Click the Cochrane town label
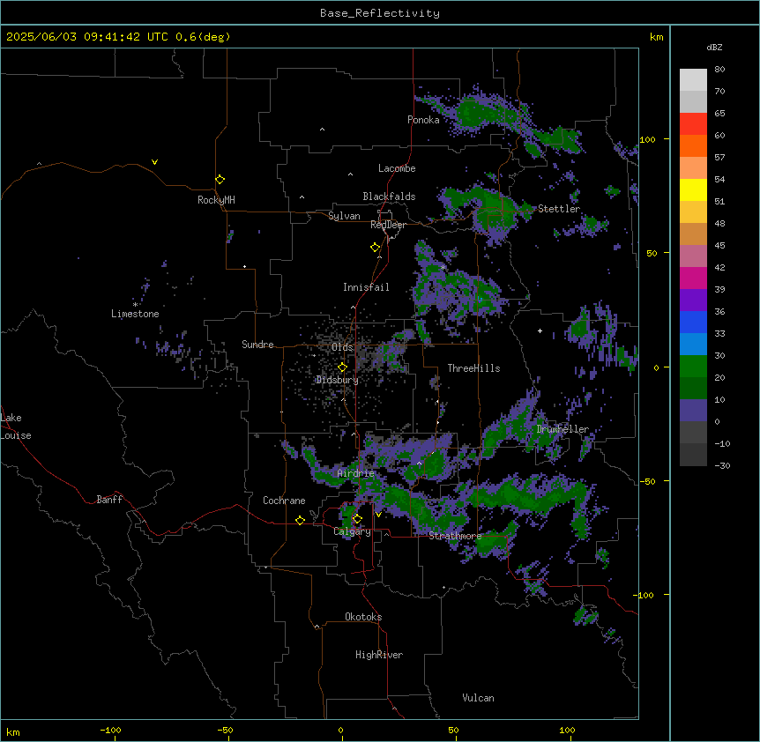The image size is (760, 742). [x=284, y=501]
